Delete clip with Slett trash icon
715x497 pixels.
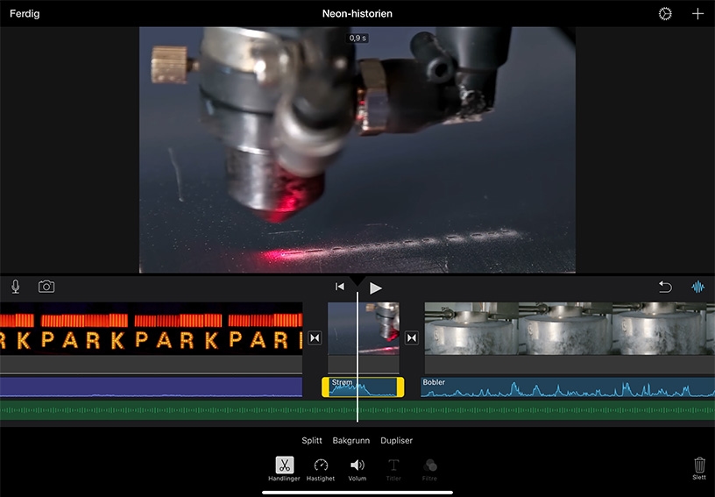tap(699, 468)
